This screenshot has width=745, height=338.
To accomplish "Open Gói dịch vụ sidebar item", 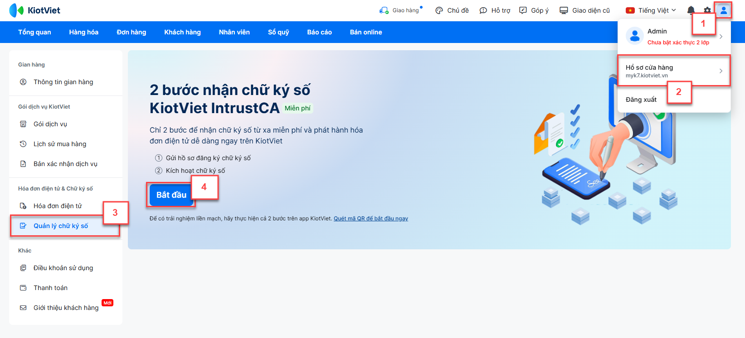I will [66, 124].
